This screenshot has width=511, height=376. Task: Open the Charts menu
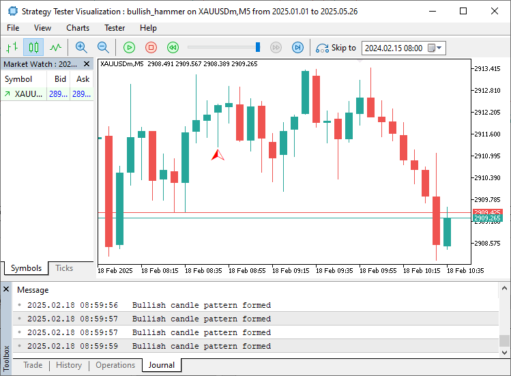[x=78, y=28]
